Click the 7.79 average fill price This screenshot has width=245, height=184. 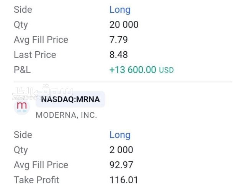point(118,40)
